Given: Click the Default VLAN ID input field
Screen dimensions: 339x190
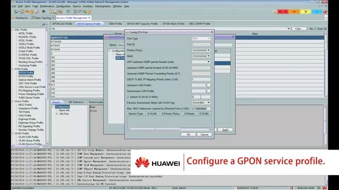Looking at the screenshot, I should pos(201,97).
